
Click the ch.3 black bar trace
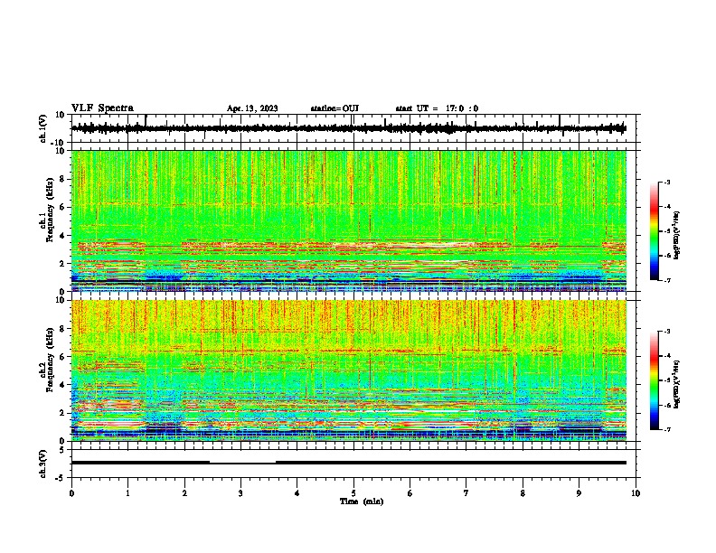coord(348,463)
